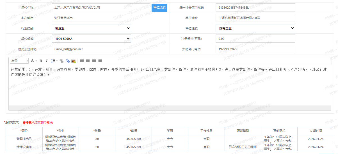
Task: Insert an image using the picture icon
Action: pos(74,61)
